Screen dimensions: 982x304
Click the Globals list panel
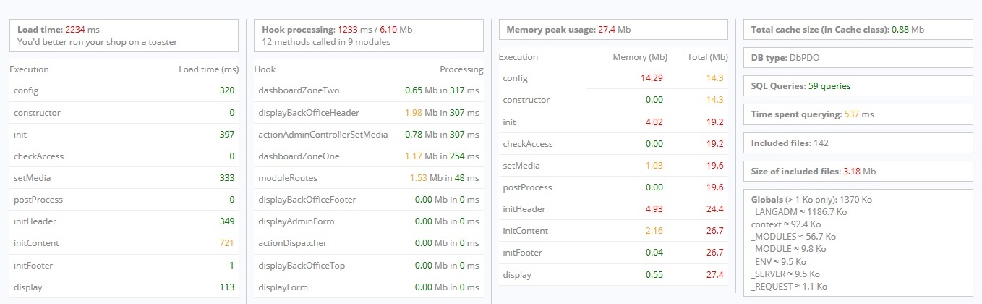(858, 242)
